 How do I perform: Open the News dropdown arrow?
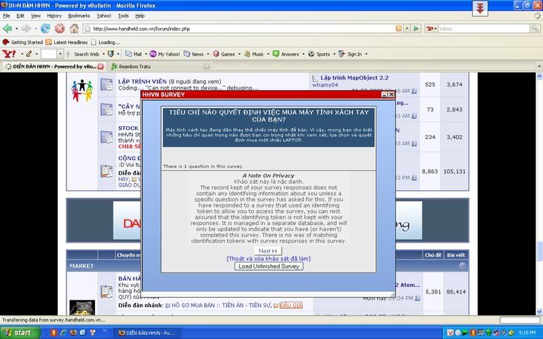click(208, 54)
